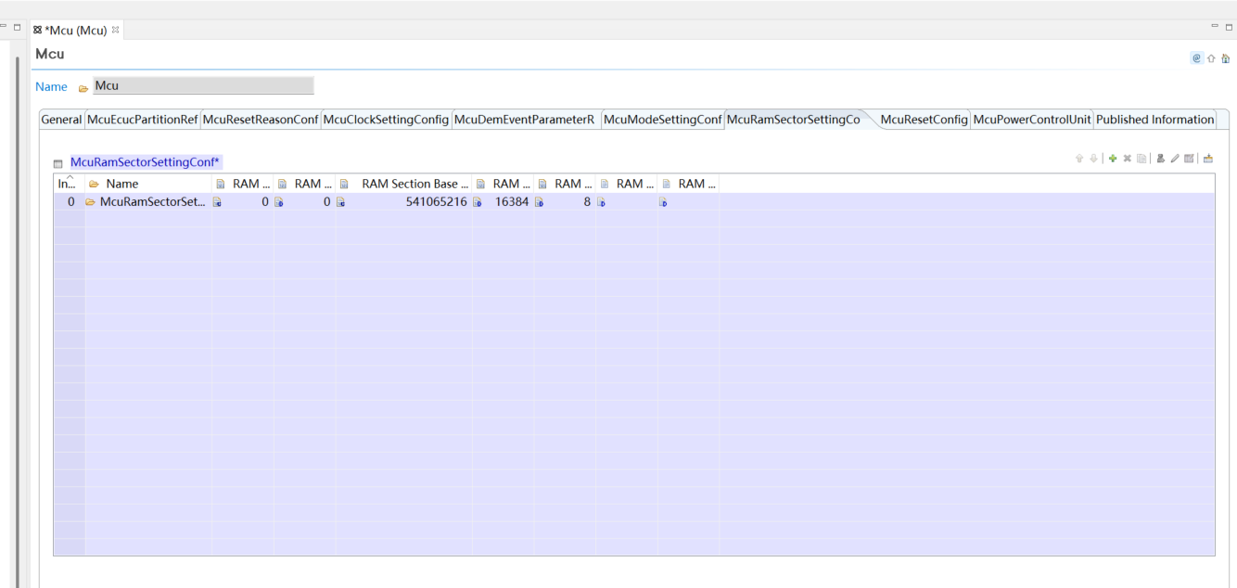This screenshot has width=1237, height=588.
Task: Click the Name label link above the form
Action: pos(50,85)
